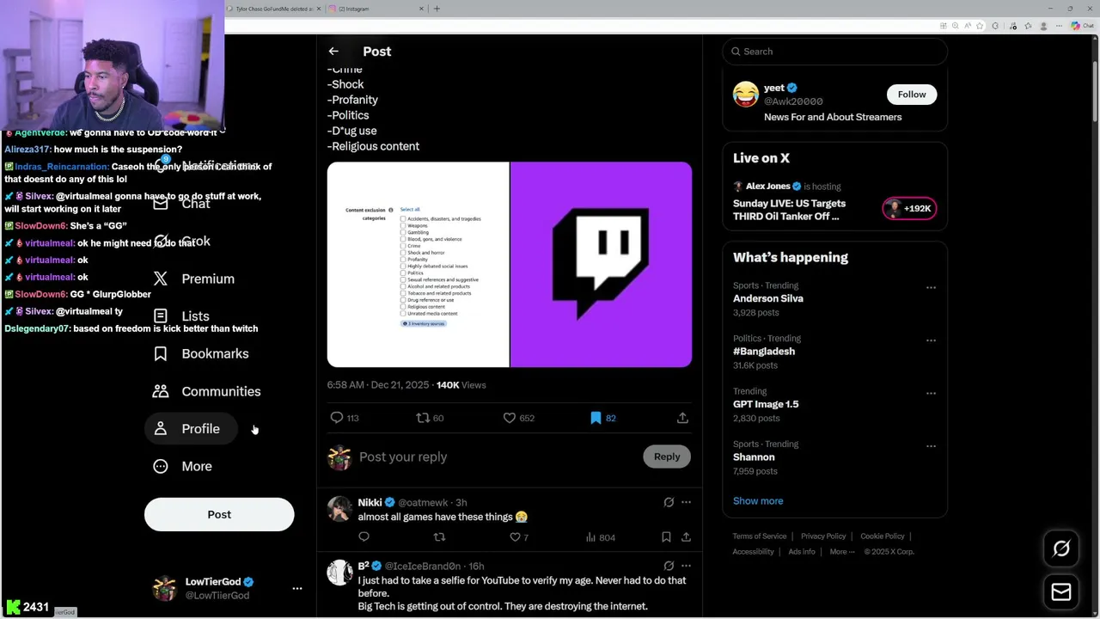Switch to the Instagram browser tab

coord(376,9)
